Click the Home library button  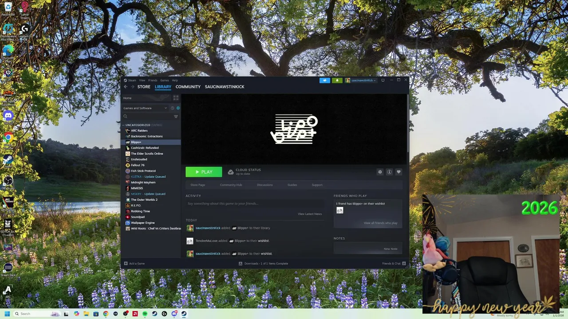tap(147, 98)
